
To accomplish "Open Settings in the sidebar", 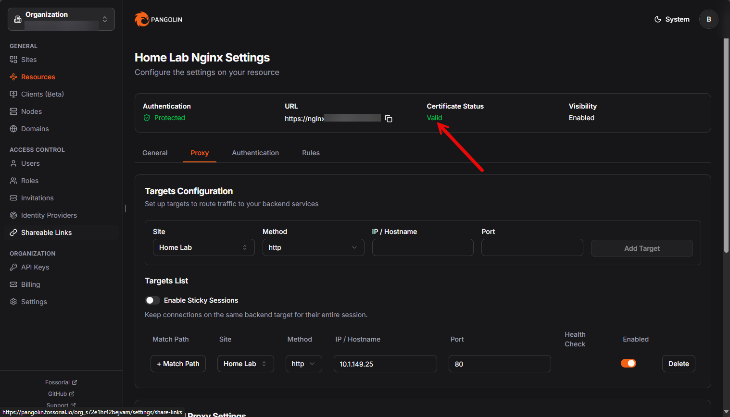I will click(x=34, y=302).
